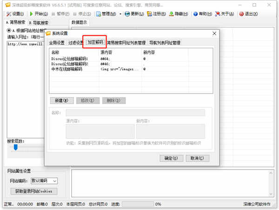Switch to the 导航列表网址管理 tab
Image resolution: width=279 pixels, height=210 pixels.
click(164, 43)
